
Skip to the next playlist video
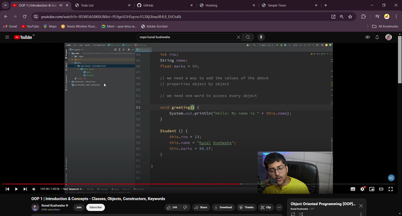click(25, 189)
